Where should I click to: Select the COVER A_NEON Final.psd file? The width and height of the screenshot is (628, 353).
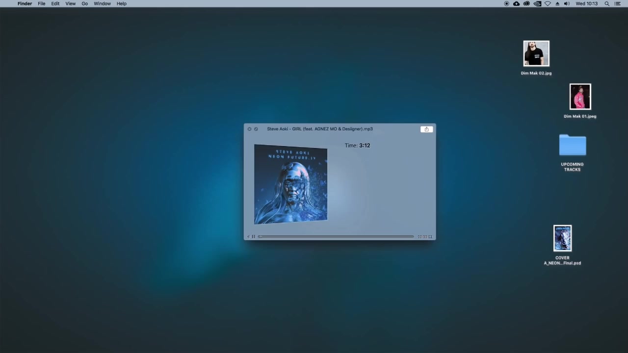click(x=562, y=238)
